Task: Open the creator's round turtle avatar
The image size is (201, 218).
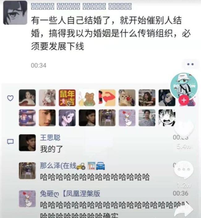Action: [184, 86]
